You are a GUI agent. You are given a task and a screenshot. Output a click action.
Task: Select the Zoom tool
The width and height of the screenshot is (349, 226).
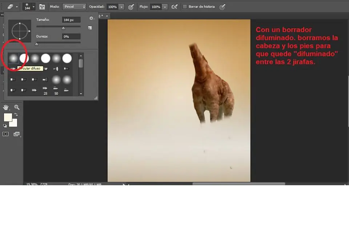point(17,107)
